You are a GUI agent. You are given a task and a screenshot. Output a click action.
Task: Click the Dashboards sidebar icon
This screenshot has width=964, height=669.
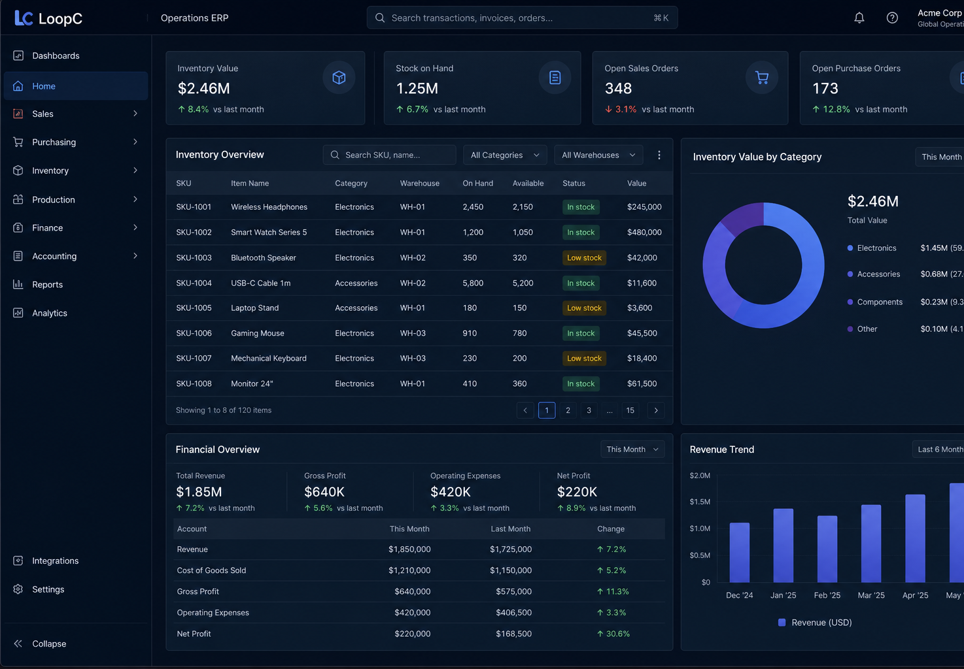coord(18,56)
